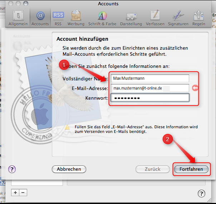Image resolution: width=216 pixels, height=204 pixels.
Task: Click the window resize grip corner
Action: click(209, 200)
